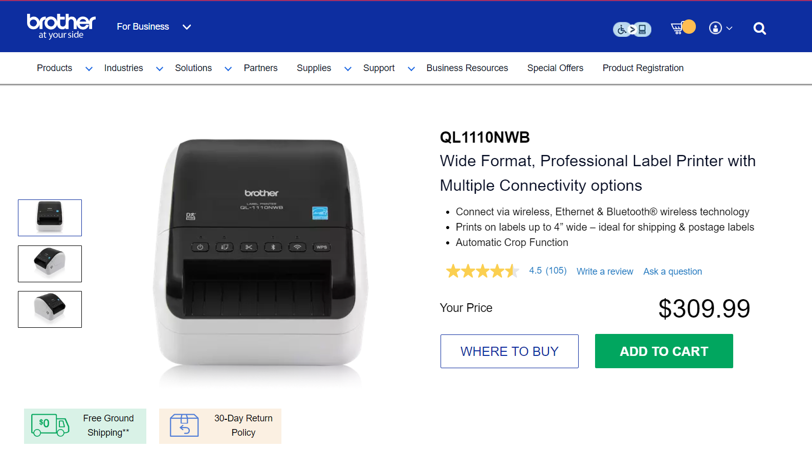Select the third printer thumbnail image

pos(50,309)
